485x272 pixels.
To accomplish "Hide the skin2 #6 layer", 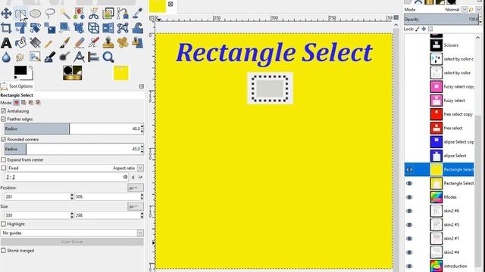I will tap(409, 211).
